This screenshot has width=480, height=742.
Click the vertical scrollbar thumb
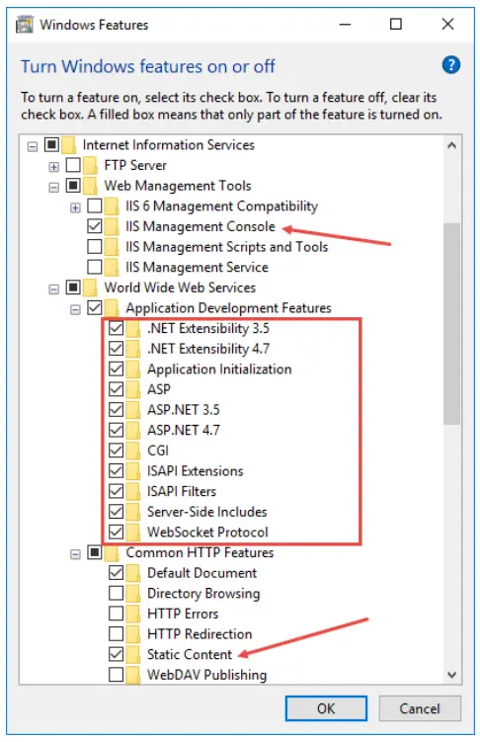click(x=451, y=324)
